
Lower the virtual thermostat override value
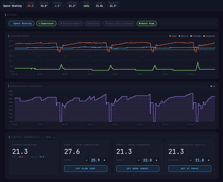pos(191,160)
